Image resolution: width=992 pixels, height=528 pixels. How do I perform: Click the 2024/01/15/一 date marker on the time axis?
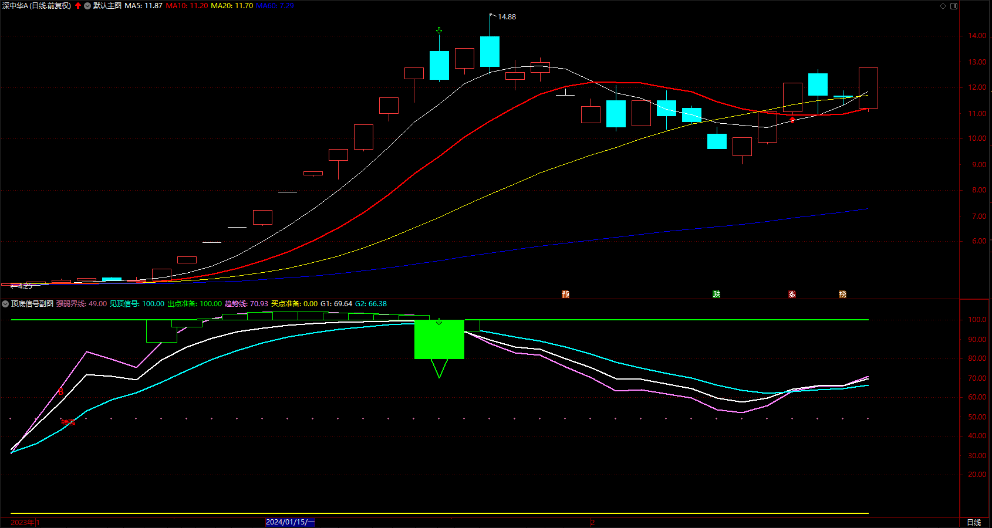(x=290, y=522)
